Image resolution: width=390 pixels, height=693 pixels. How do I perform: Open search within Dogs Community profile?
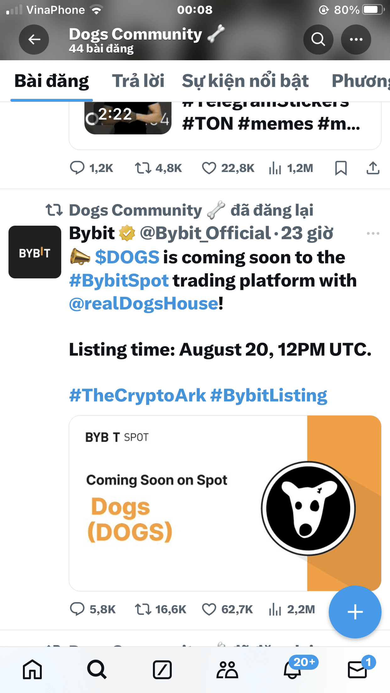point(318,39)
